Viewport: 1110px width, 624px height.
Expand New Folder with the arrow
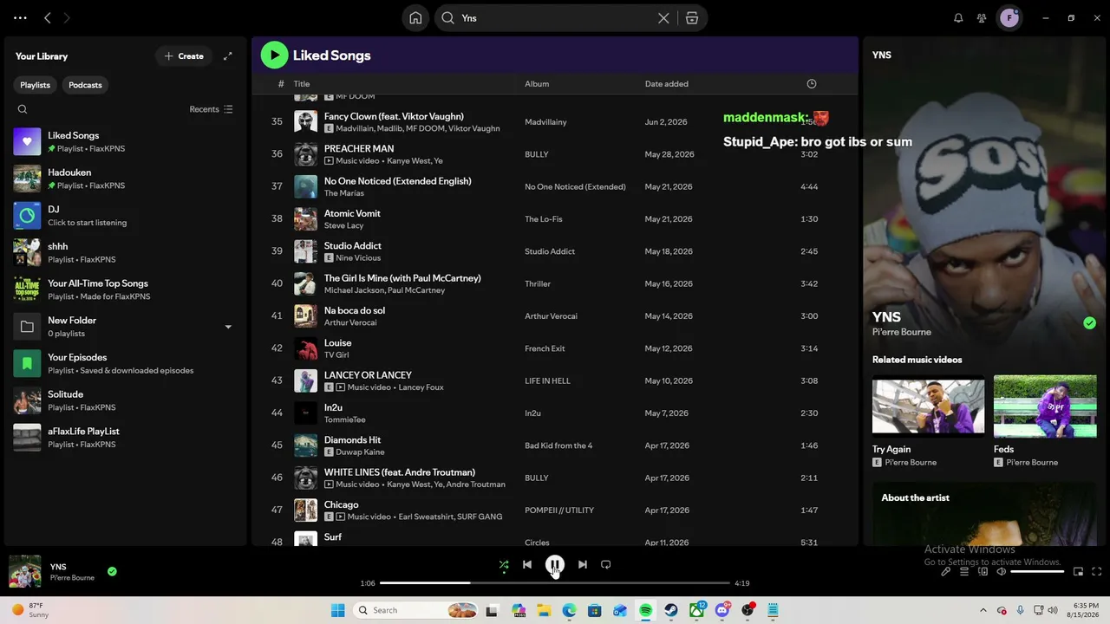click(x=228, y=327)
